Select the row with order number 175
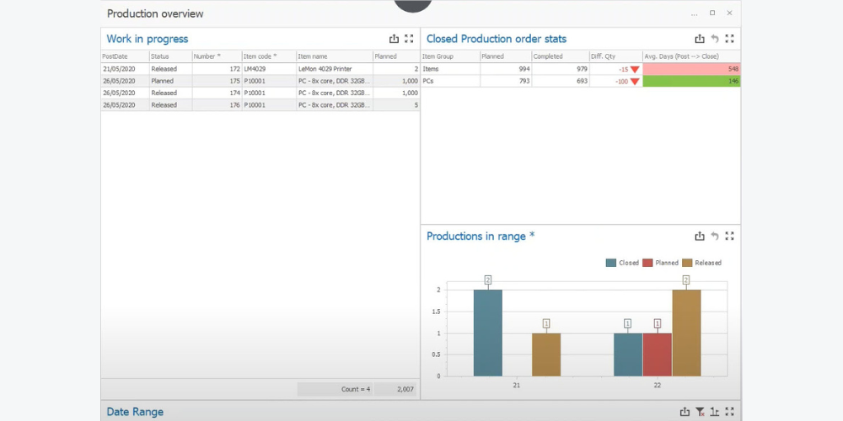This screenshot has width=843, height=421. (260, 81)
